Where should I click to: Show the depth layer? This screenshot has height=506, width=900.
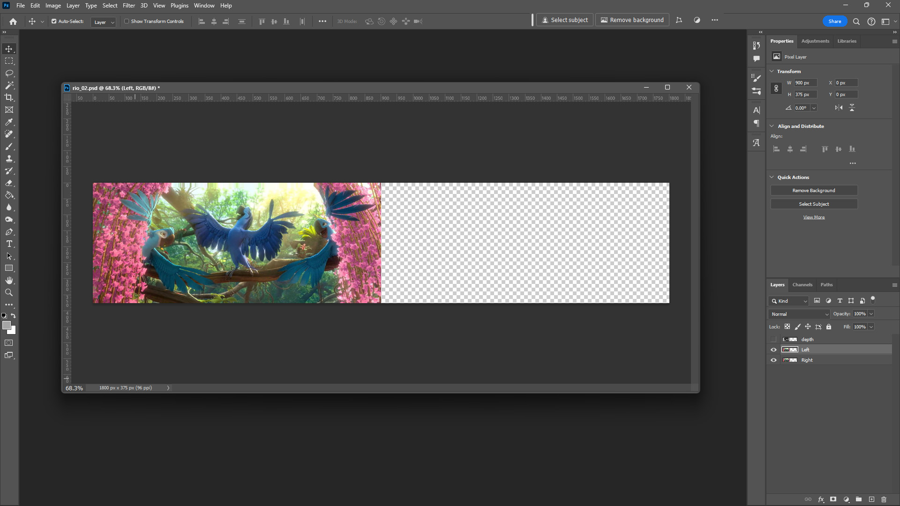pyautogui.click(x=774, y=339)
